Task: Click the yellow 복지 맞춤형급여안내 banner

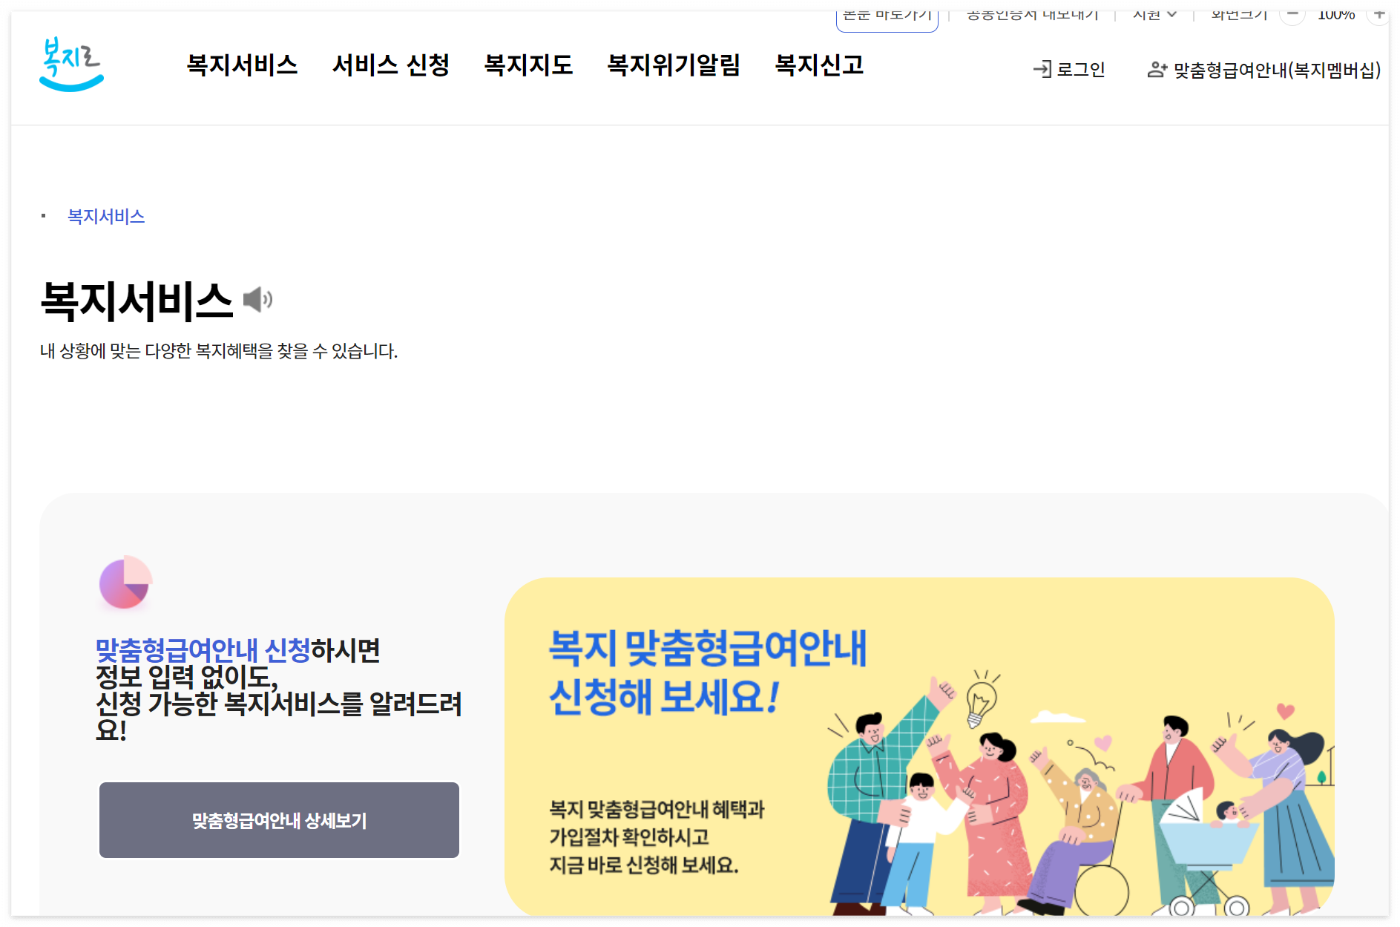Action: (919, 746)
